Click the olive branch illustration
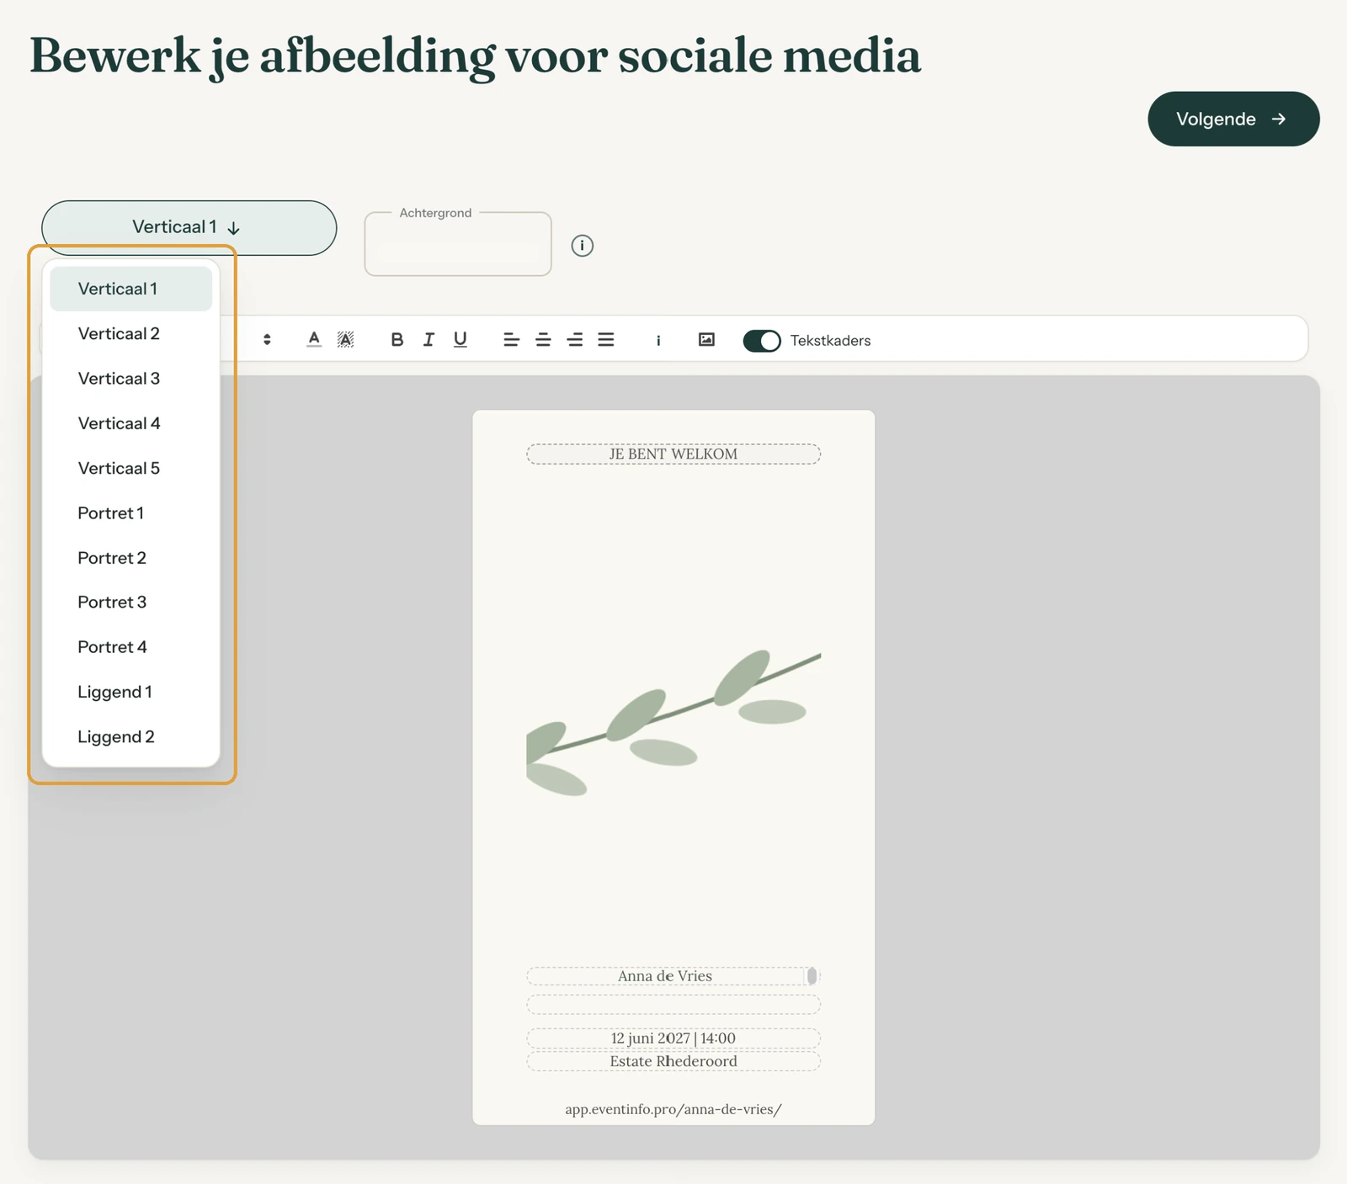Screen dimensions: 1347x1184 (x=673, y=722)
